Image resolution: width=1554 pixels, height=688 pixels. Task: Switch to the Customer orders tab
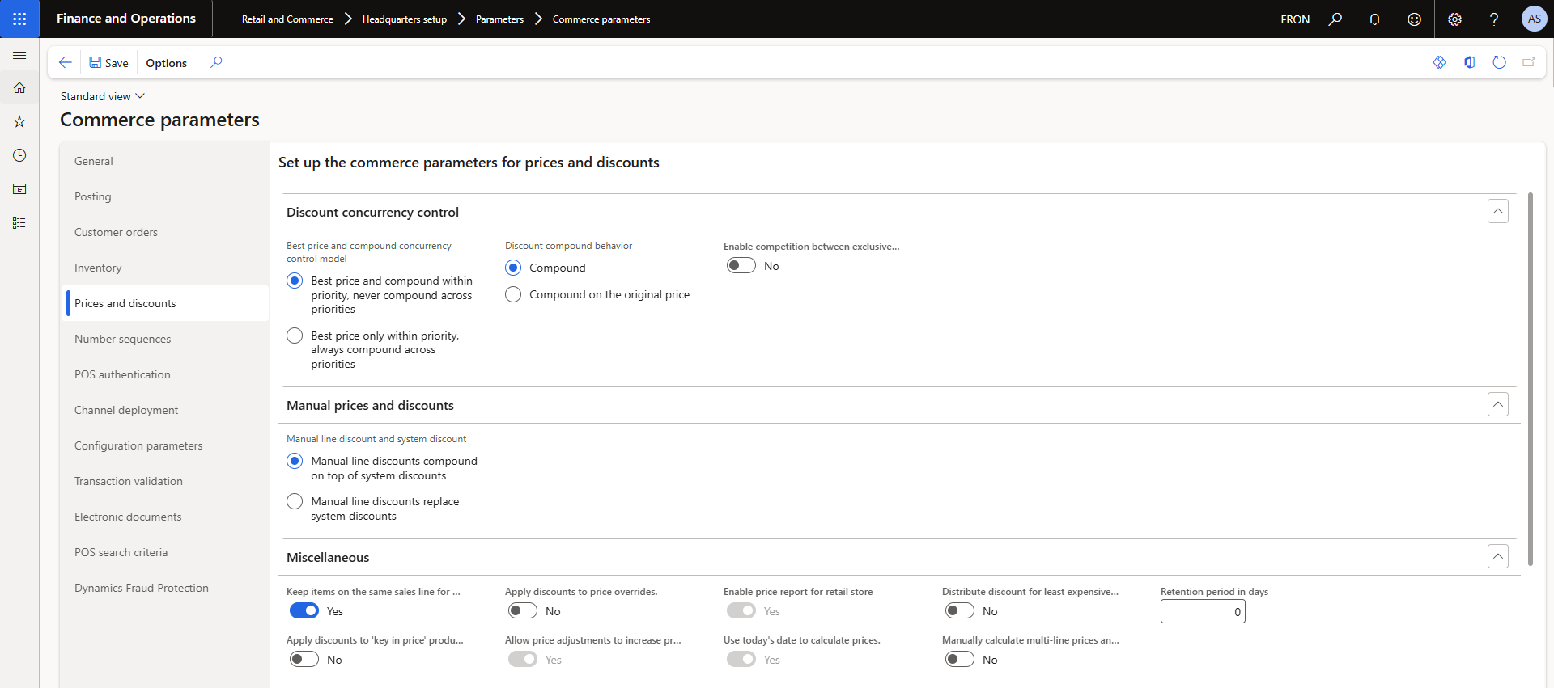(116, 233)
